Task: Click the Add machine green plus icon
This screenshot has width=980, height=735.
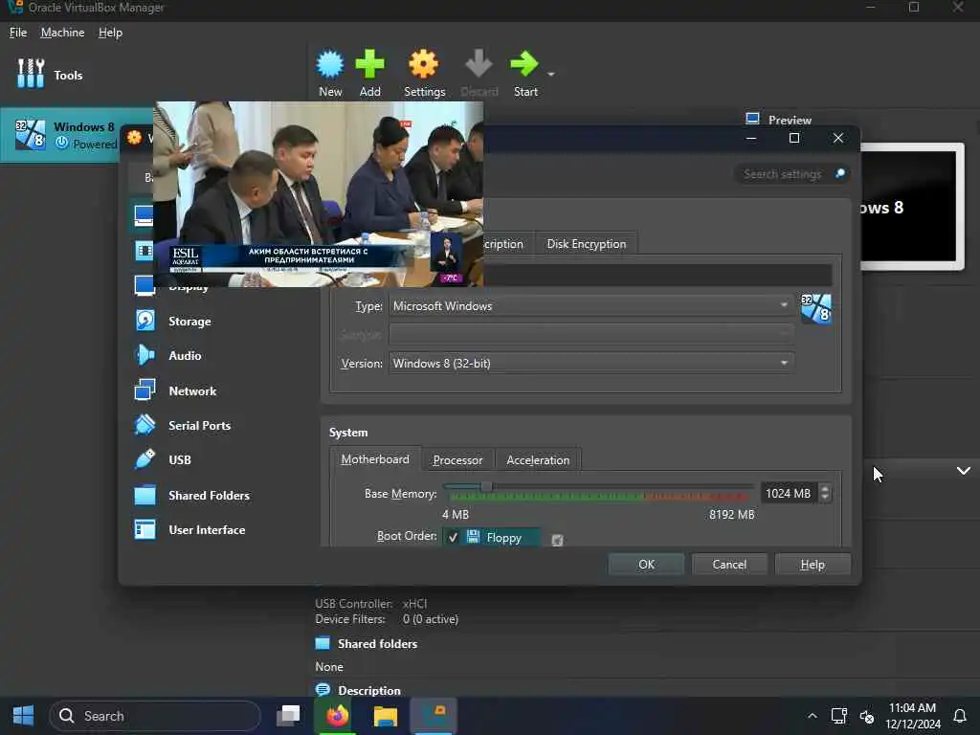Action: point(369,64)
